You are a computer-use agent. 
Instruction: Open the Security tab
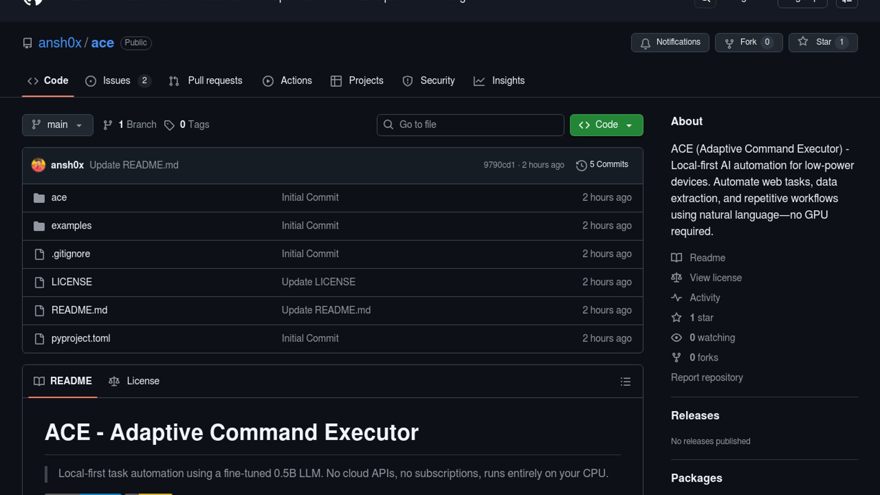(x=437, y=81)
